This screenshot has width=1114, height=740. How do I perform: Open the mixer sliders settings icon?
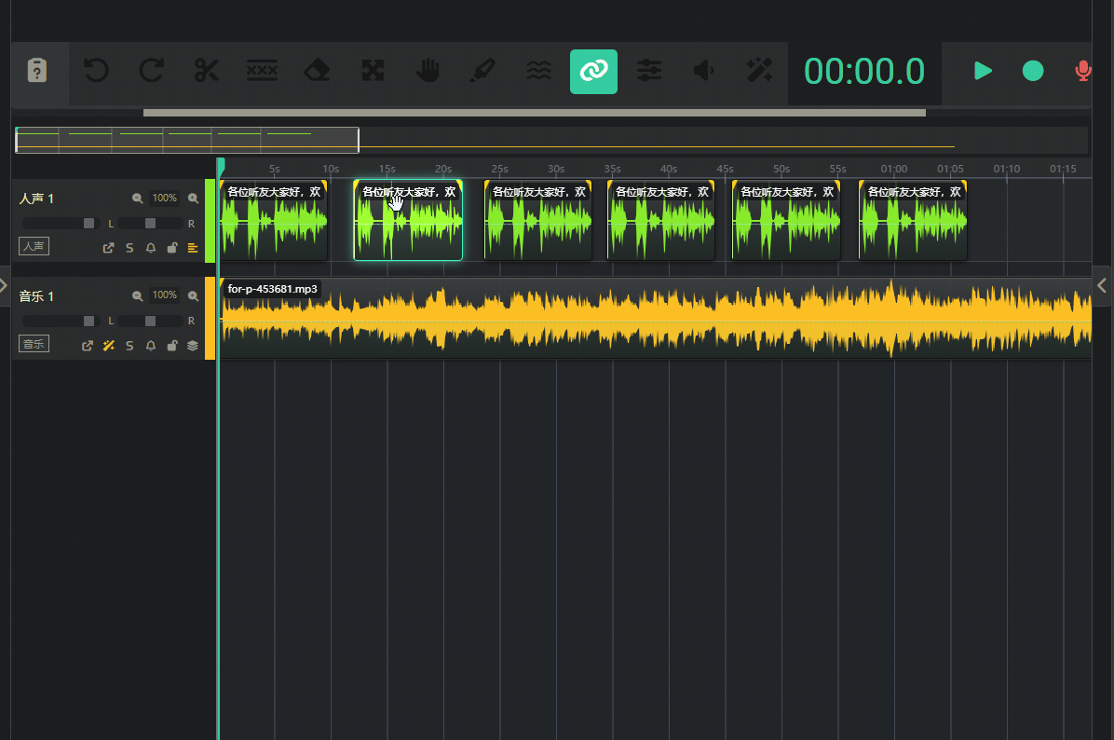coord(648,71)
